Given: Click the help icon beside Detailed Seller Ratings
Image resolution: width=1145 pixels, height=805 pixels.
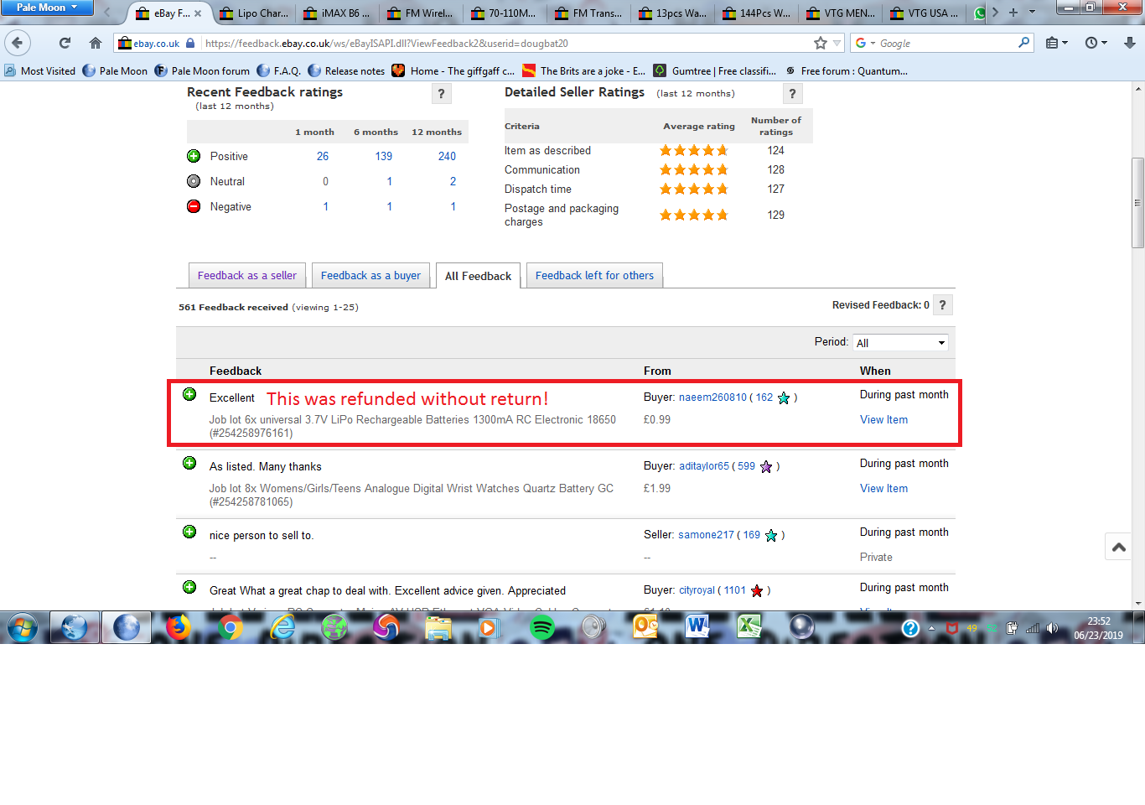Looking at the screenshot, I should coord(792,94).
